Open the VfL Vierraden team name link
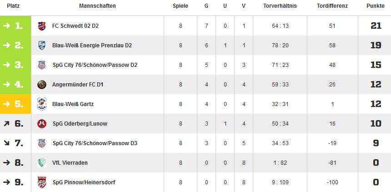 pyautogui.click(x=70, y=163)
